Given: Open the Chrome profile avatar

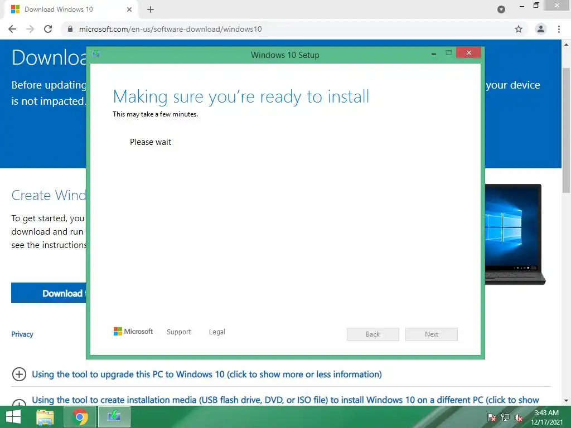Looking at the screenshot, I should click(x=541, y=29).
